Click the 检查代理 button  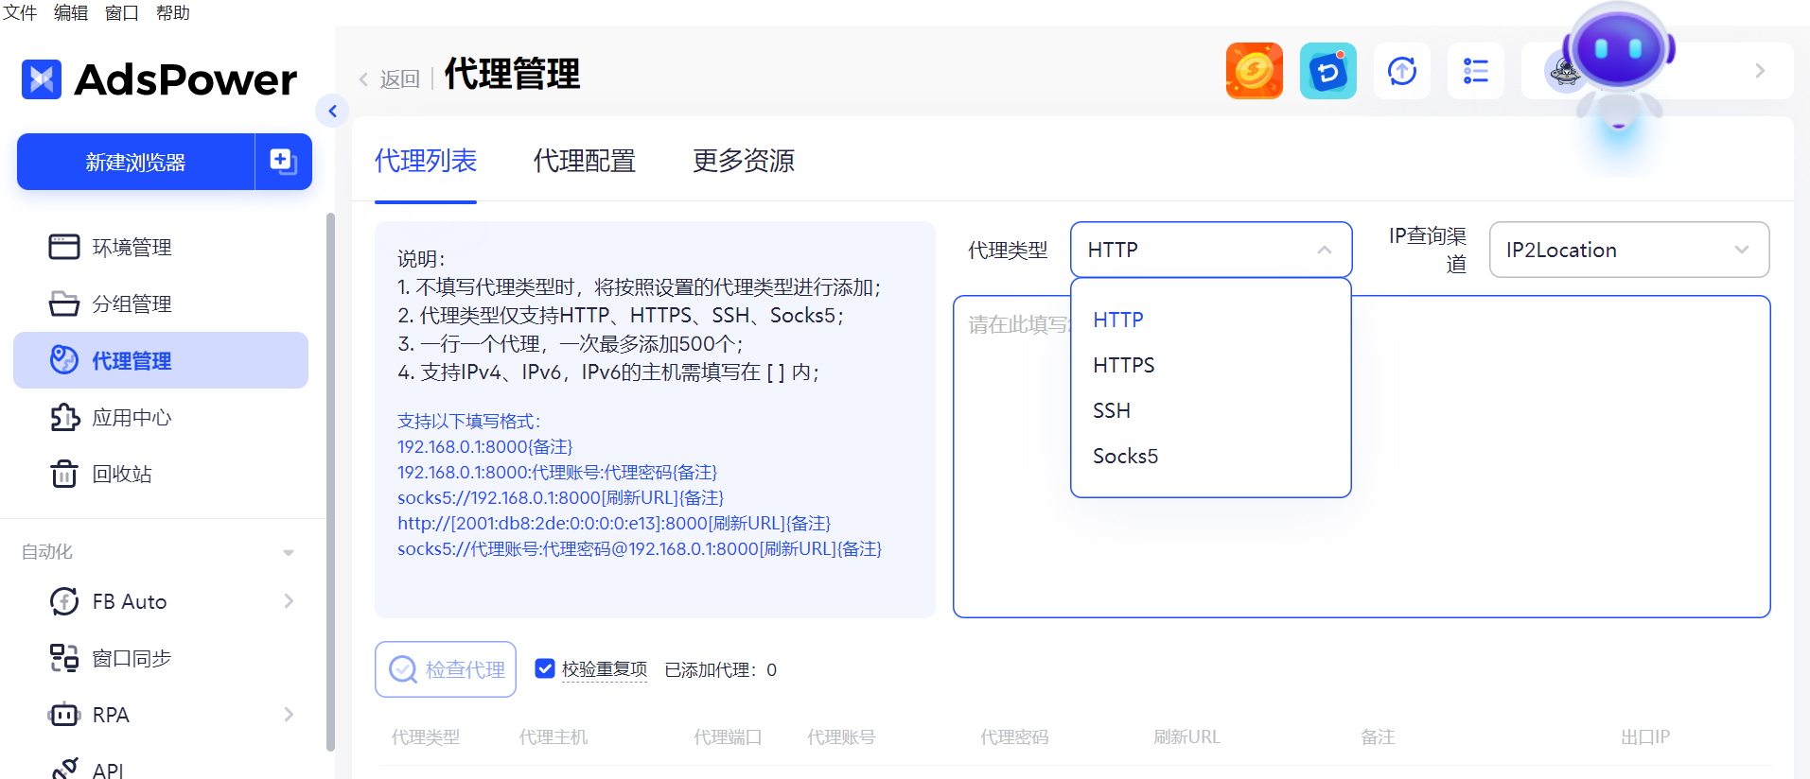pos(446,669)
